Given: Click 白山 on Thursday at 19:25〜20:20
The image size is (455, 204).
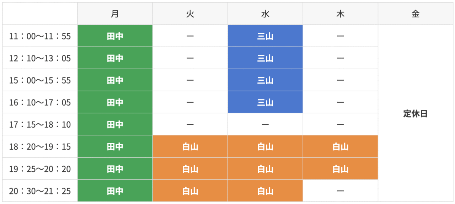Looking at the screenshot, I should point(340,169).
